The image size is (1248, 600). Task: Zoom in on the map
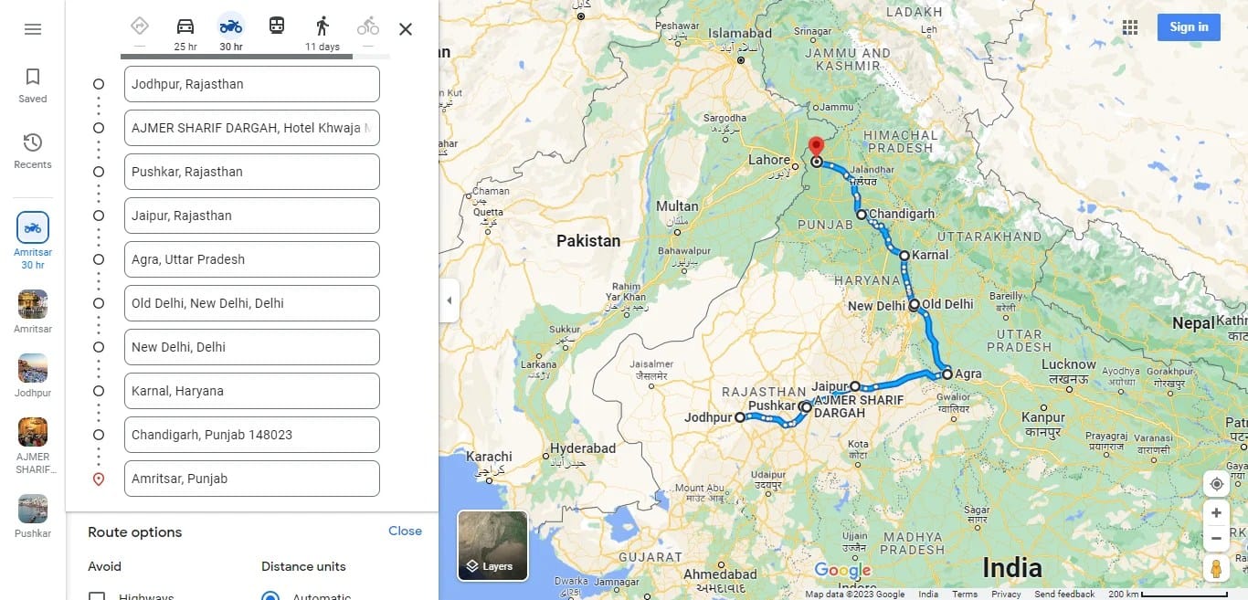1216,513
